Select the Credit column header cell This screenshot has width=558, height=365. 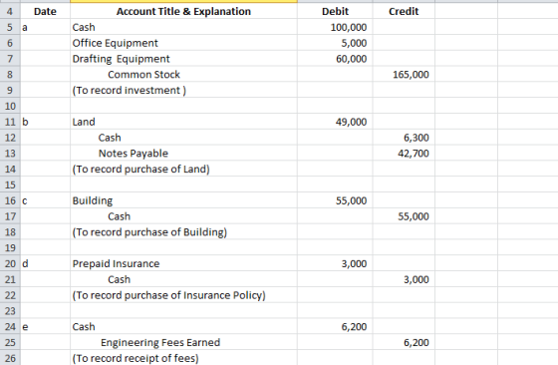coord(404,11)
